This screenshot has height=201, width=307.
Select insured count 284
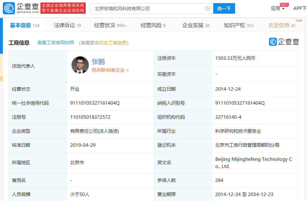(219, 180)
